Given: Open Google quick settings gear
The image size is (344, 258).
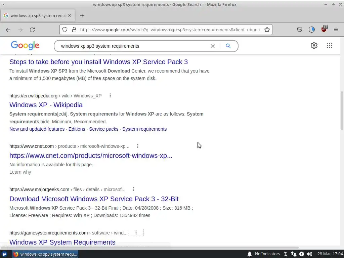Looking at the screenshot, I should 314,45.
